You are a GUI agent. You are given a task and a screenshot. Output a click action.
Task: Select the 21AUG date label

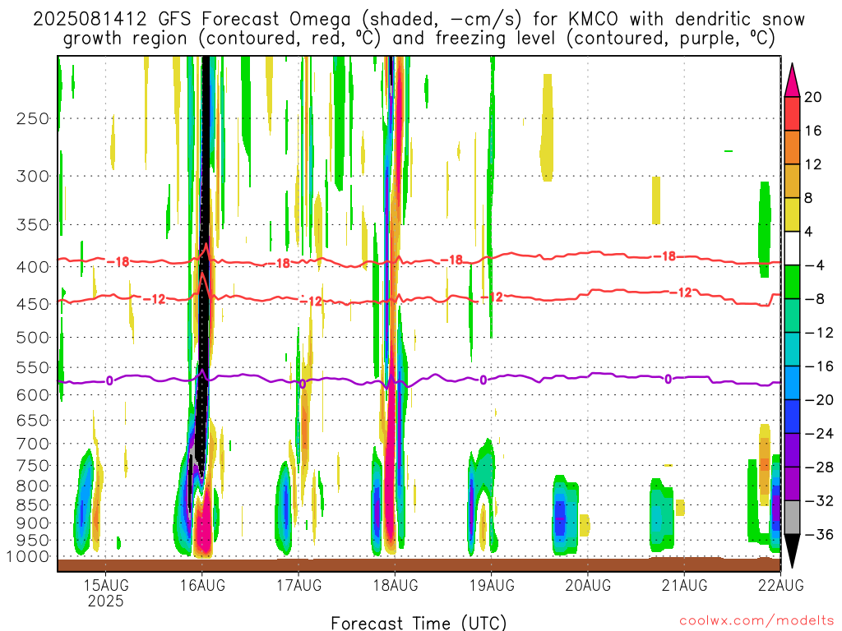(685, 585)
